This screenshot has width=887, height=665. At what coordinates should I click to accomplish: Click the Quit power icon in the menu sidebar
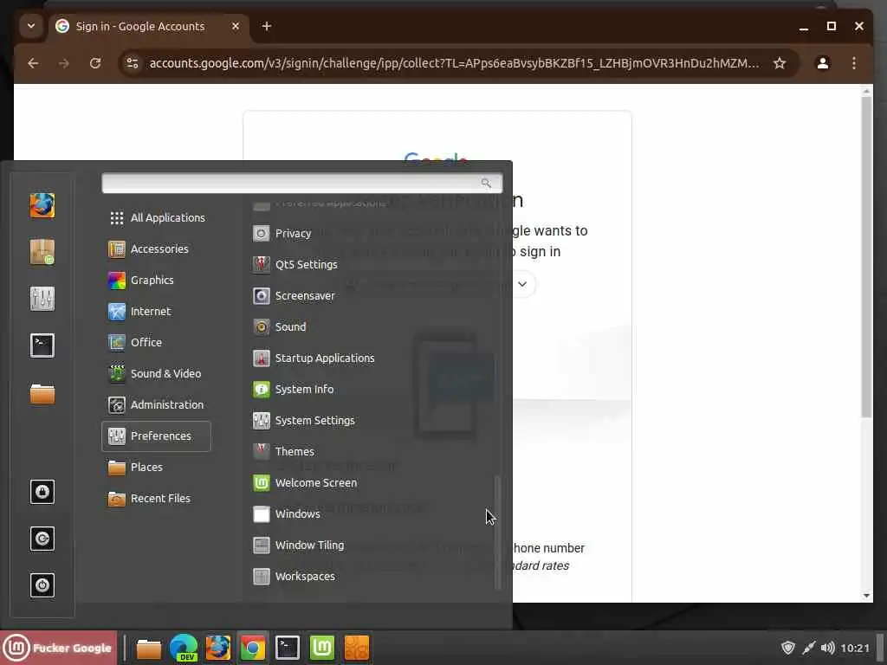point(42,585)
